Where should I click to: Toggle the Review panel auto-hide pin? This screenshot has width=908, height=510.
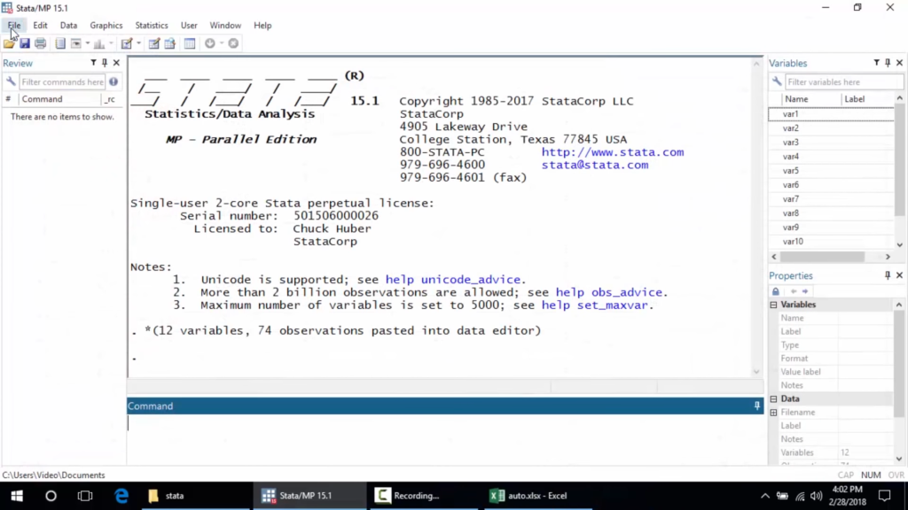click(105, 63)
